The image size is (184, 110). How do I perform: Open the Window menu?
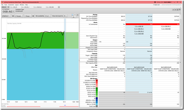22,5
